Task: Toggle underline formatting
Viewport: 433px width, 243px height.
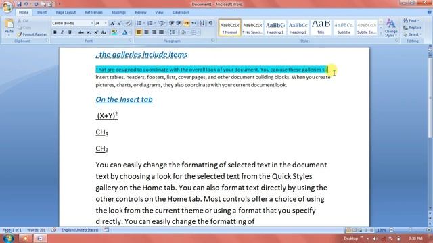Action: click(70, 32)
